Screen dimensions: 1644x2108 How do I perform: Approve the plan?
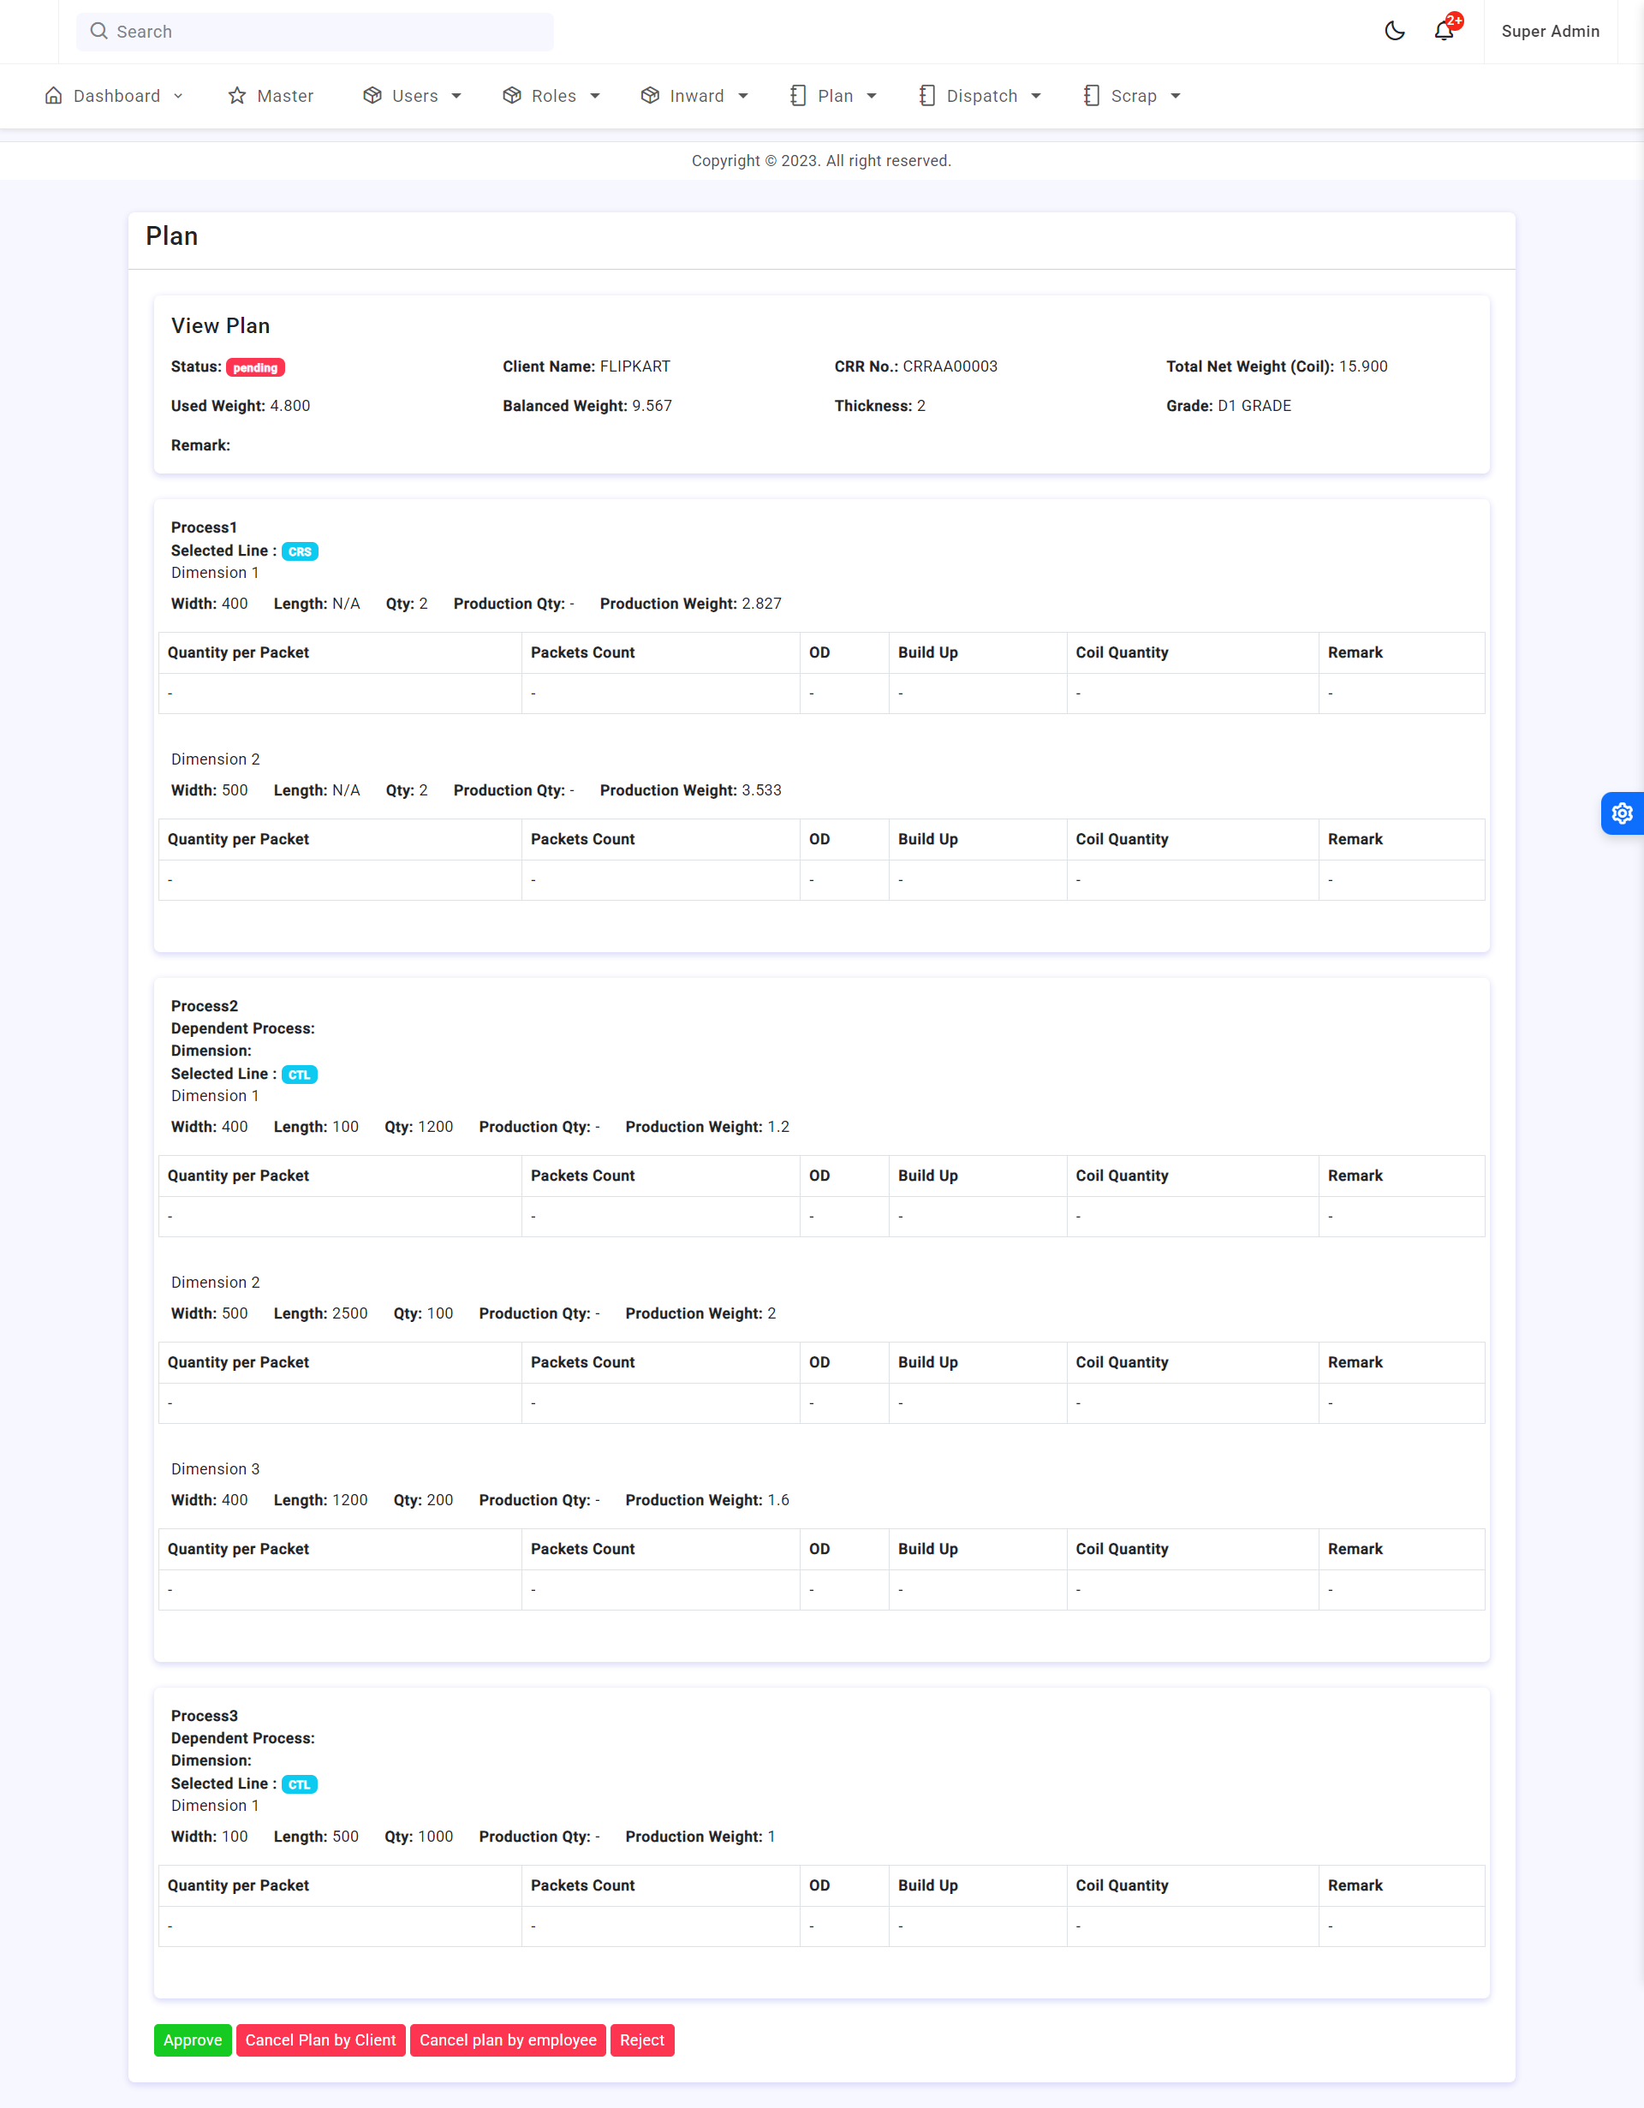[192, 2040]
